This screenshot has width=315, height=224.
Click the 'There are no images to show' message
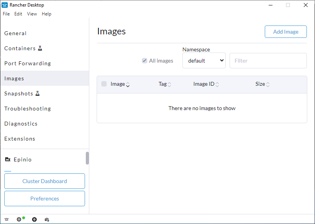[x=202, y=108]
